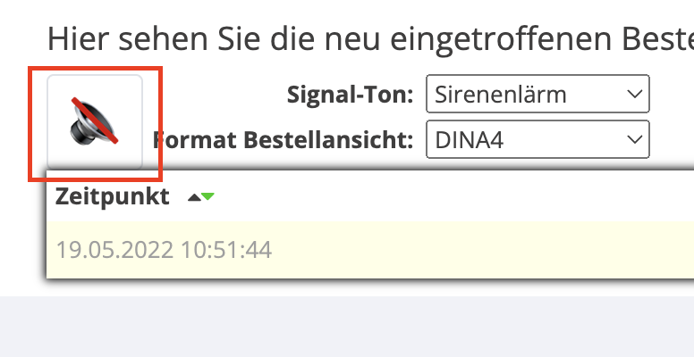This screenshot has height=357, width=694.
Task: Click the Format Bestellansicht label
Action: coord(283,140)
